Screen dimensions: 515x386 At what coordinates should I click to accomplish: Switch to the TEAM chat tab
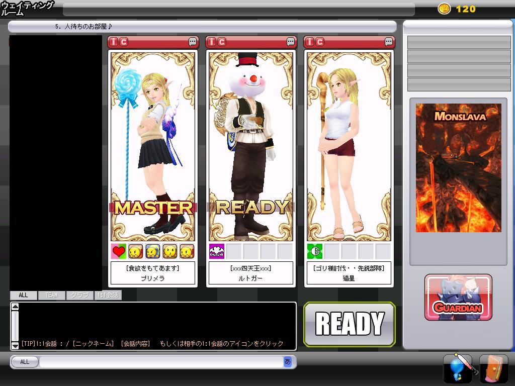[51, 295]
